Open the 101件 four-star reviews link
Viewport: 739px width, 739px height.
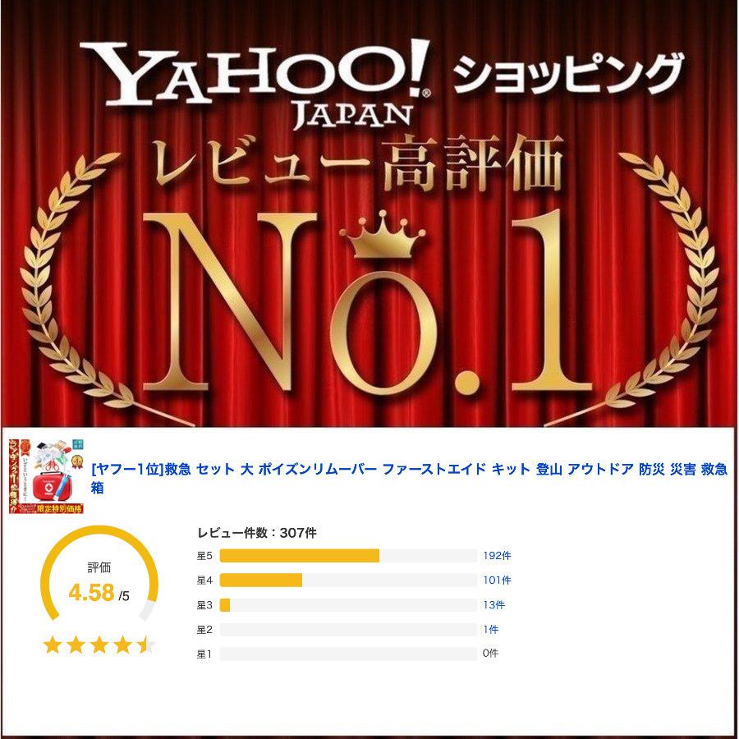tap(497, 581)
